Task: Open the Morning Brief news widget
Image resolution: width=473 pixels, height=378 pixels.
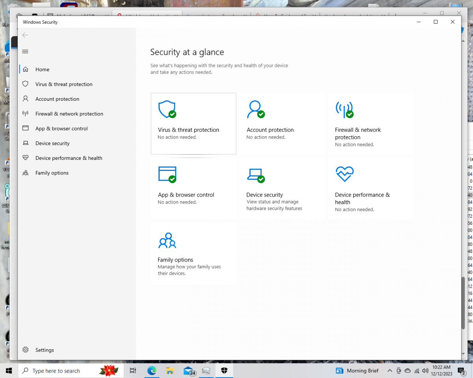Action: pyautogui.click(x=357, y=371)
